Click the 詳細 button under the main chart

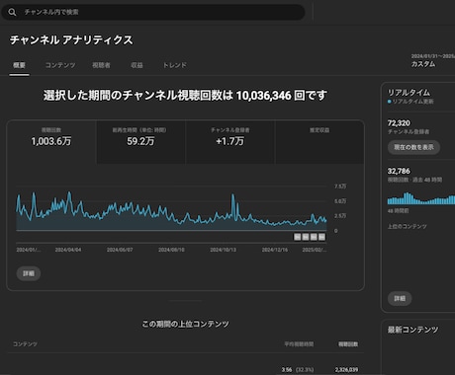tap(29, 273)
